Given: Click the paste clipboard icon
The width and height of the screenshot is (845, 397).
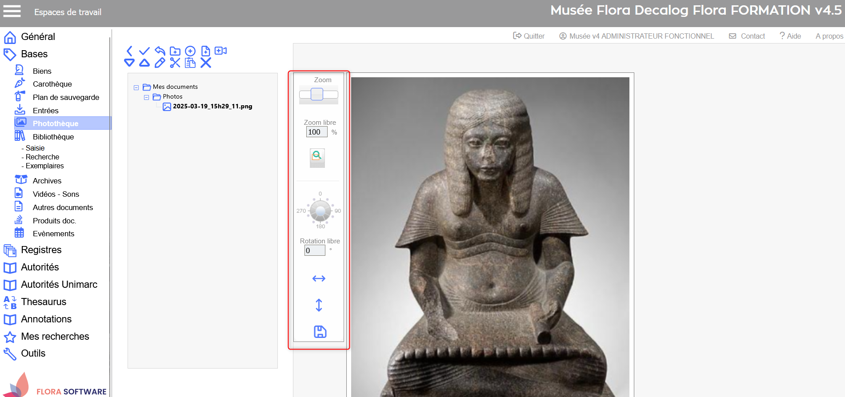Looking at the screenshot, I should (190, 63).
